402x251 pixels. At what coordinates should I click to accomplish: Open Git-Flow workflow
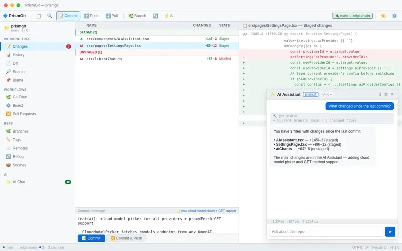[x=37, y=97]
